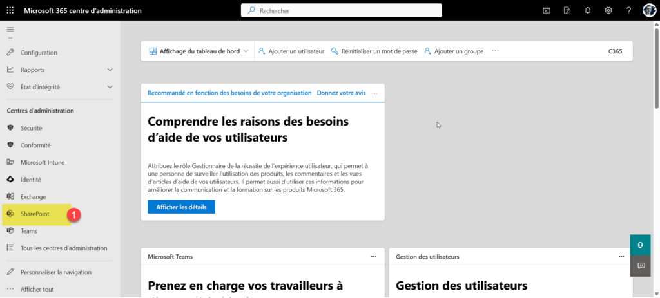The width and height of the screenshot is (660, 298).
Task: Open Cloud Shell icon in header
Action: 547,10
